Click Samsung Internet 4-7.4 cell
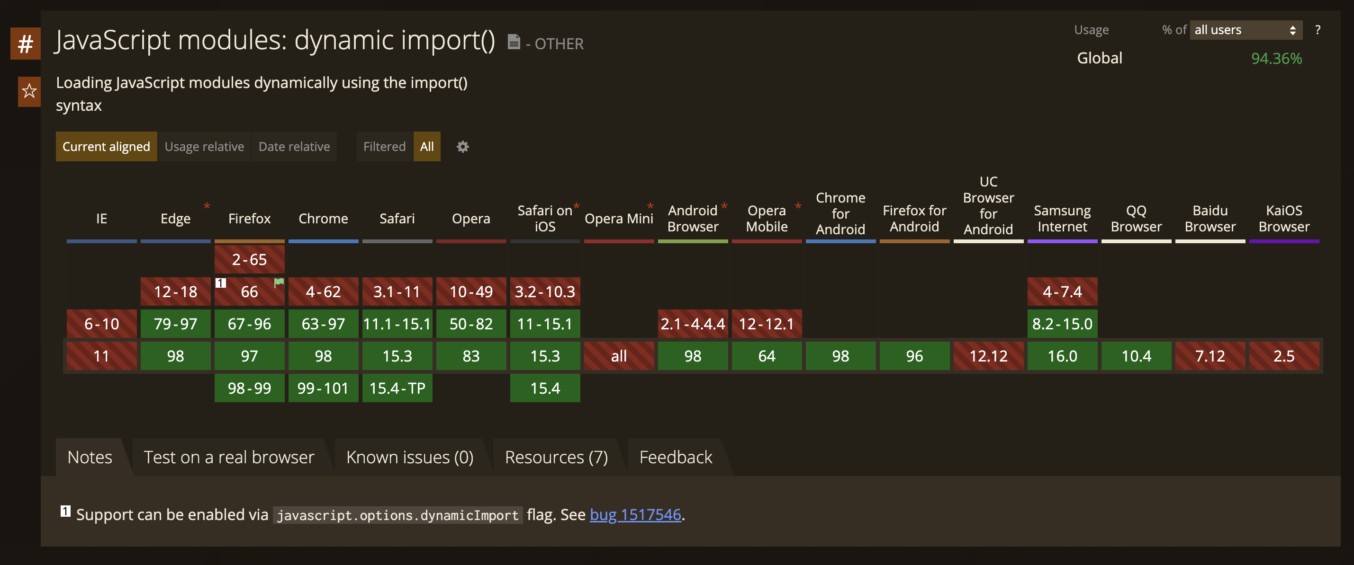Image resolution: width=1354 pixels, height=565 pixels. (x=1062, y=291)
